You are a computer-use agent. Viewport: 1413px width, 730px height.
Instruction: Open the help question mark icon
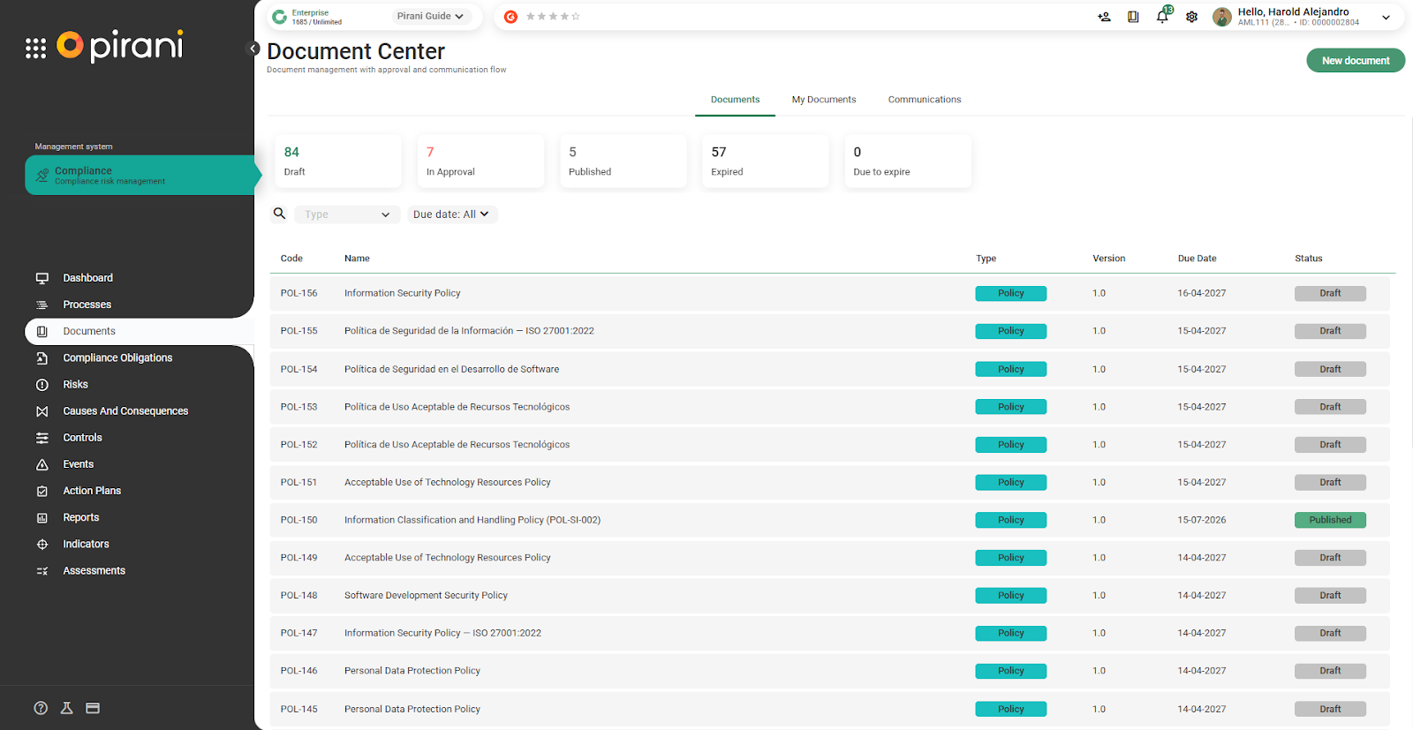point(41,708)
